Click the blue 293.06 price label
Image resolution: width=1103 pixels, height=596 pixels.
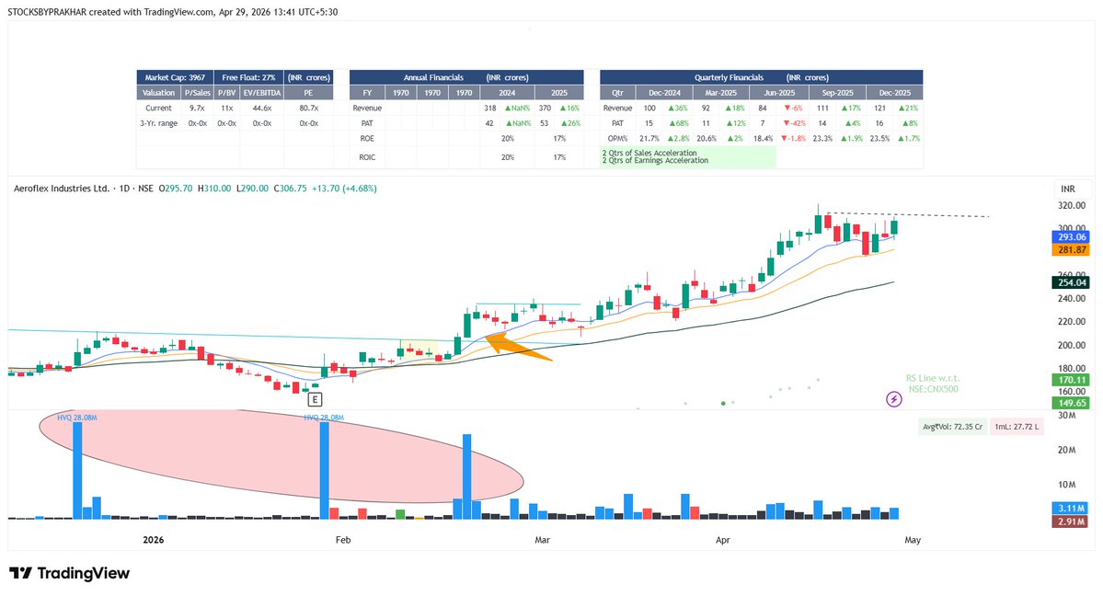pos(1072,237)
